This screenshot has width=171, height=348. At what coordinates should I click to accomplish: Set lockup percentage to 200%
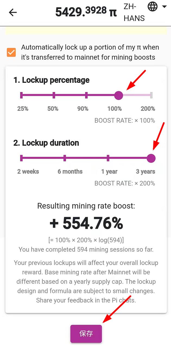tap(151, 95)
